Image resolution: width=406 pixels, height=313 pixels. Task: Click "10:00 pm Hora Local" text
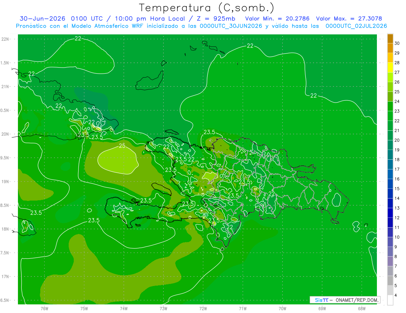150,19
